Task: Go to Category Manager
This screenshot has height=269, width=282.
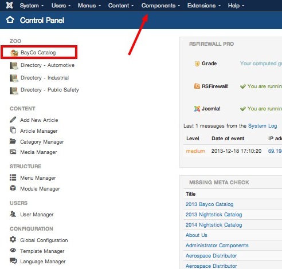Action: (42, 142)
